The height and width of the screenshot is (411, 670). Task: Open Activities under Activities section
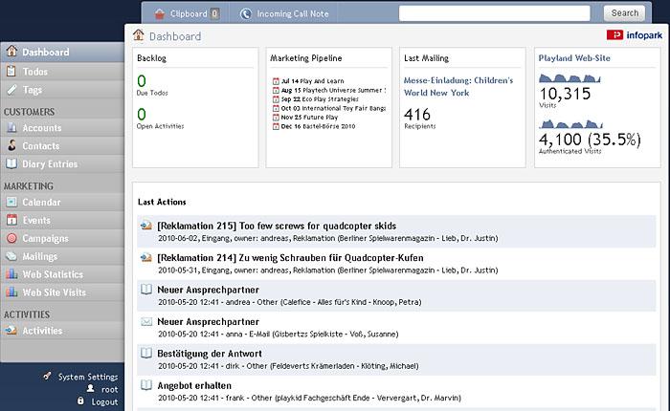[x=62, y=331]
